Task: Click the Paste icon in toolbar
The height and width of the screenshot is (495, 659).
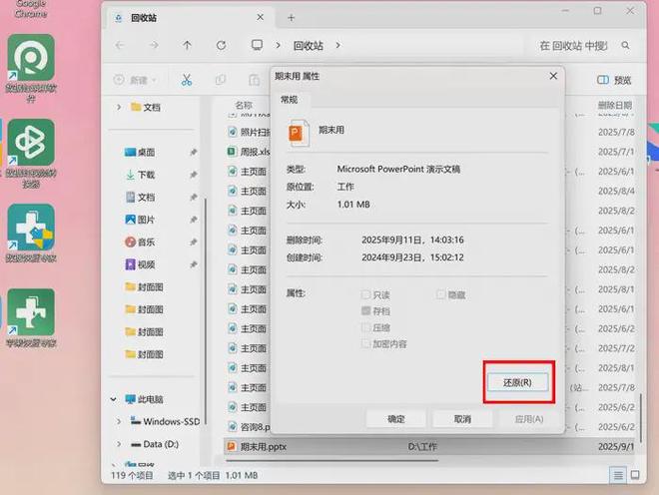Action: click(254, 80)
